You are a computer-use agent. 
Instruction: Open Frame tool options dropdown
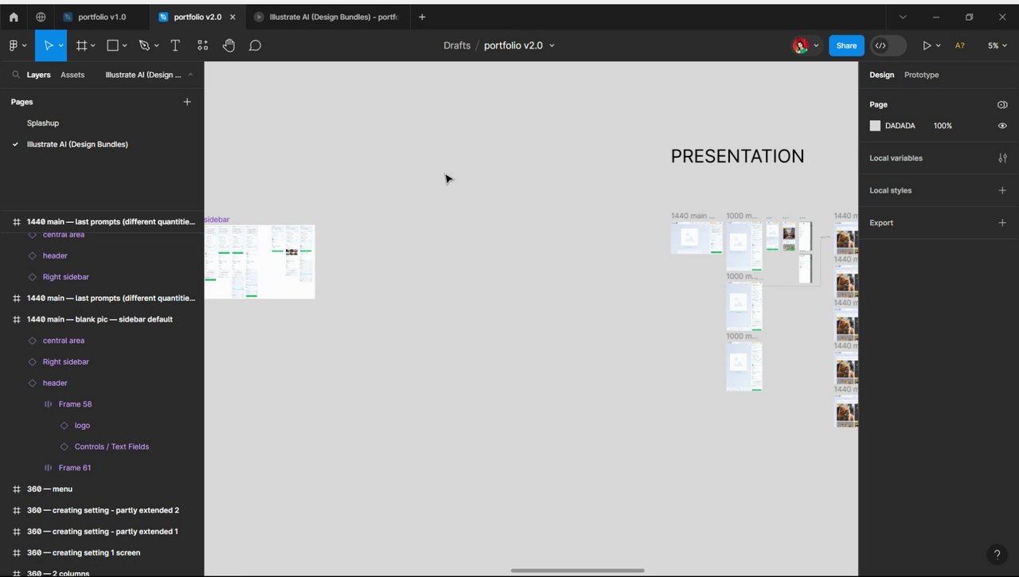[93, 45]
